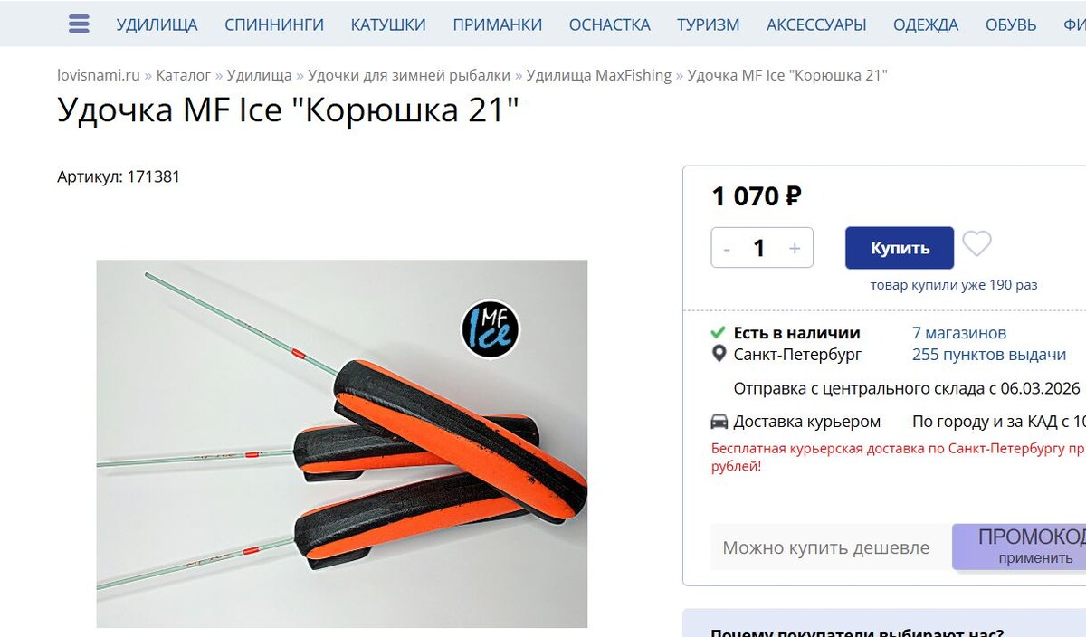This screenshot has width=1086, height=637.
Task: Buy the product with Купить button
Action: [x=900, y=248]
